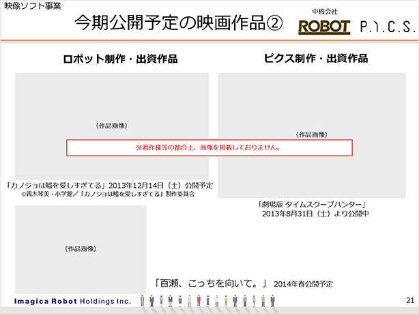
Task: Click the last pixel figure in the footer row
Action: pyautogui.click(x=272, y=301)
